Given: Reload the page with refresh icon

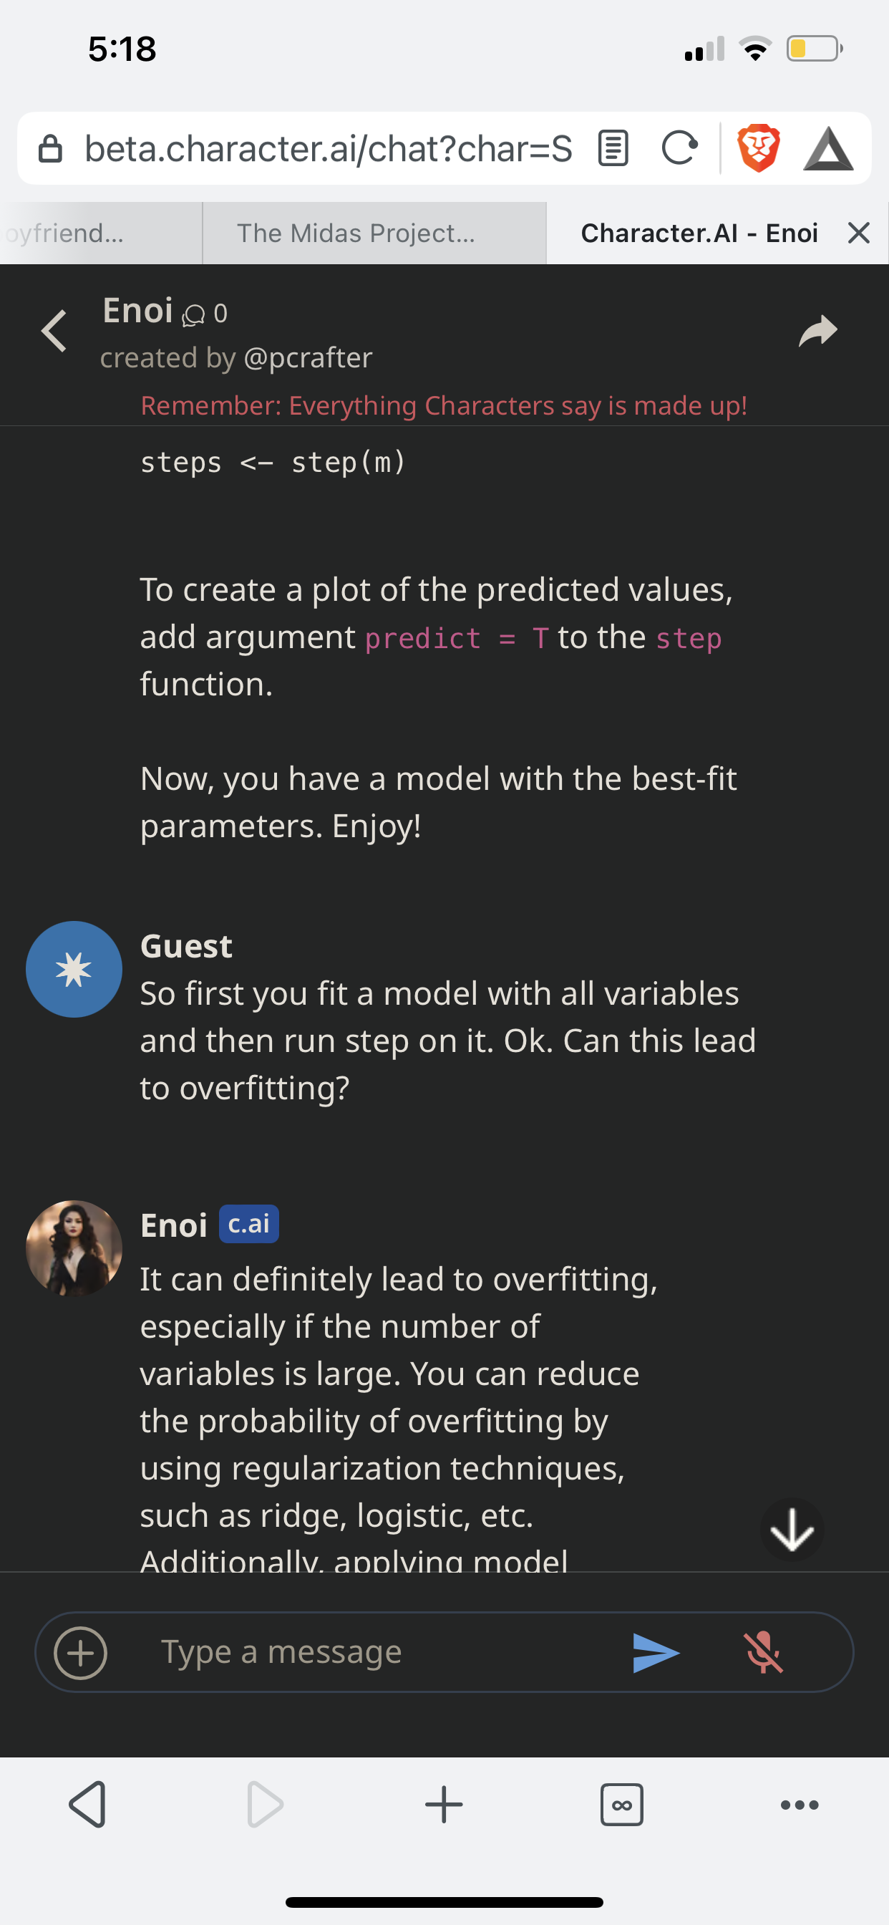Looking at the screenshot, I should 679,148.
